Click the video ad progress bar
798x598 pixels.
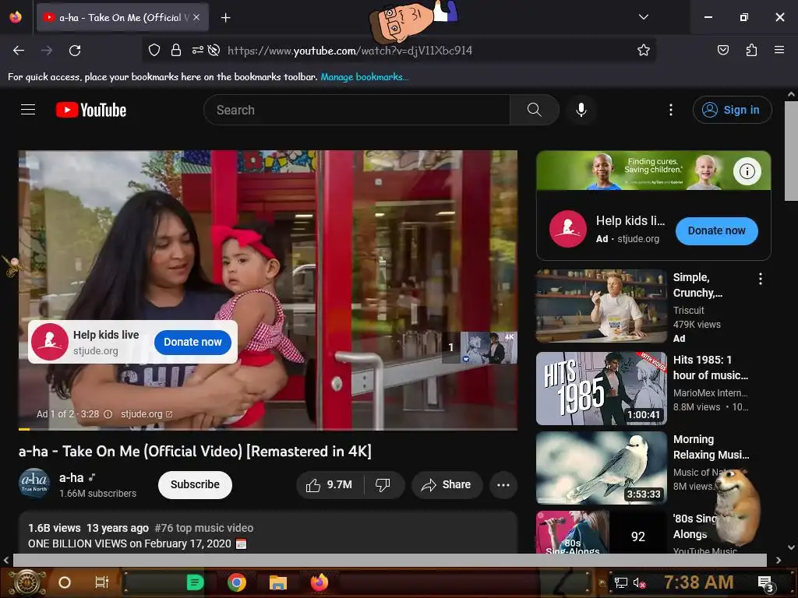268,429
